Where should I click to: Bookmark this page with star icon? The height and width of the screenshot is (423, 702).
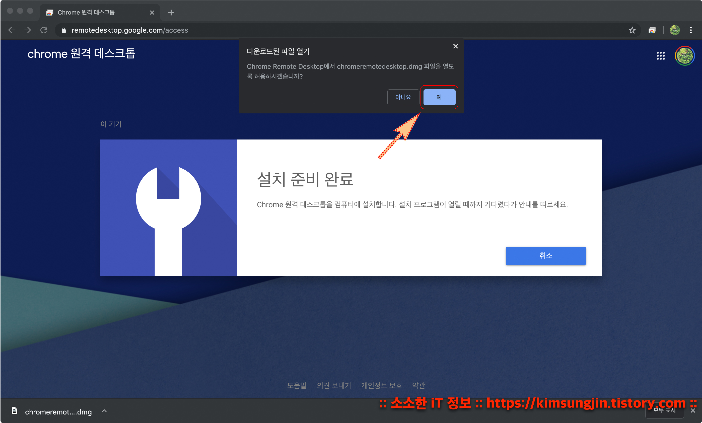632,30
